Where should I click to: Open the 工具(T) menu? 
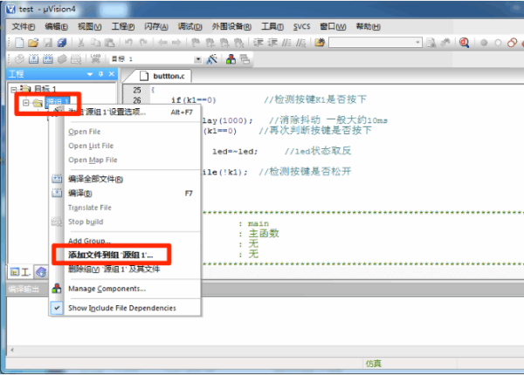pos(272,26)
